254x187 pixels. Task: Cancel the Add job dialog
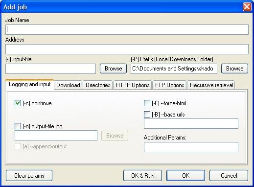click(x=229, y=176)
